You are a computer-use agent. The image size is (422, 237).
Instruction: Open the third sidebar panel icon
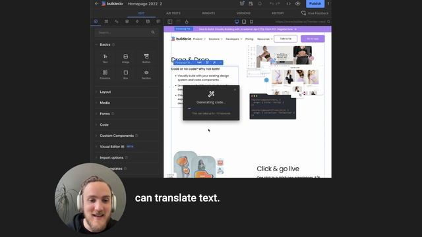[117, 21]
